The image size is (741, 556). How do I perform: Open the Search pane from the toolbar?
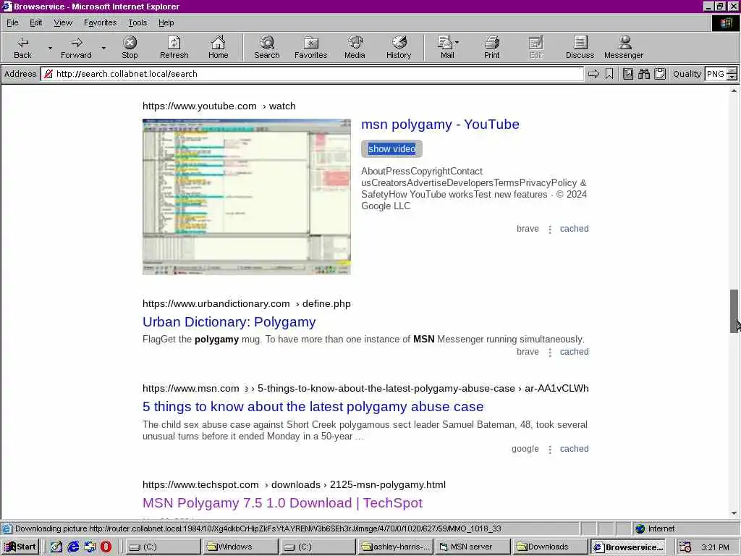pyautogui.click(x=267, y=47)
